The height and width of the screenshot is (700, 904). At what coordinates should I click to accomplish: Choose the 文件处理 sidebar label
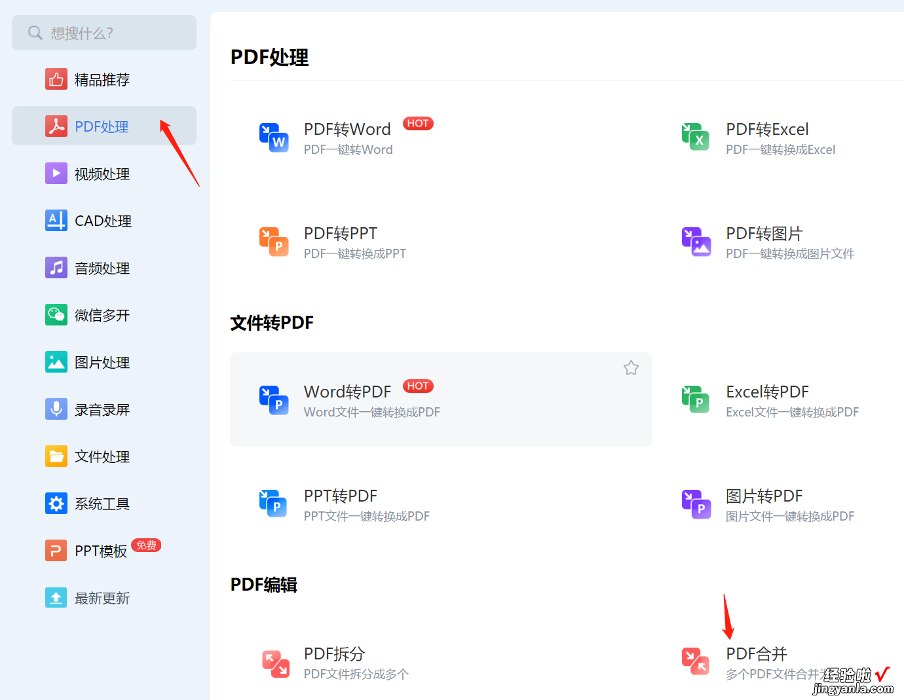tap(102, 456)
